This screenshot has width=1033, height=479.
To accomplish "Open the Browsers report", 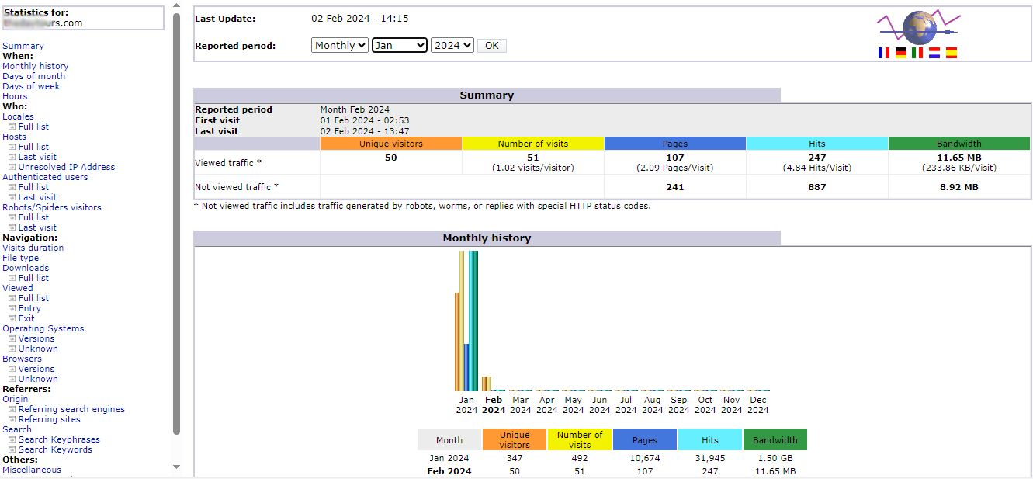I will click(23, 359).
